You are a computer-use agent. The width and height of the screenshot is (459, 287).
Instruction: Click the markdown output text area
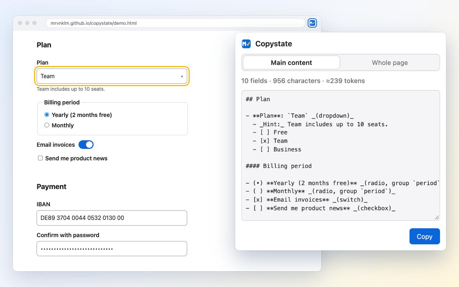341,155
